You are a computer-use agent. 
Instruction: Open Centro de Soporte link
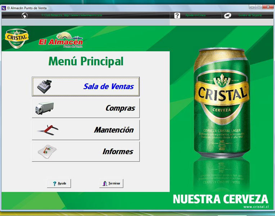point(250,15)
